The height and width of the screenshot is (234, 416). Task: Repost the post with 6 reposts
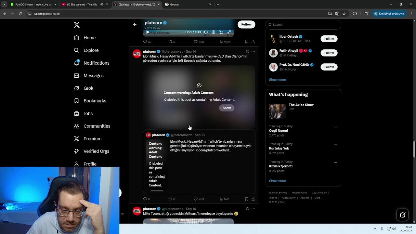click(172, 199)
